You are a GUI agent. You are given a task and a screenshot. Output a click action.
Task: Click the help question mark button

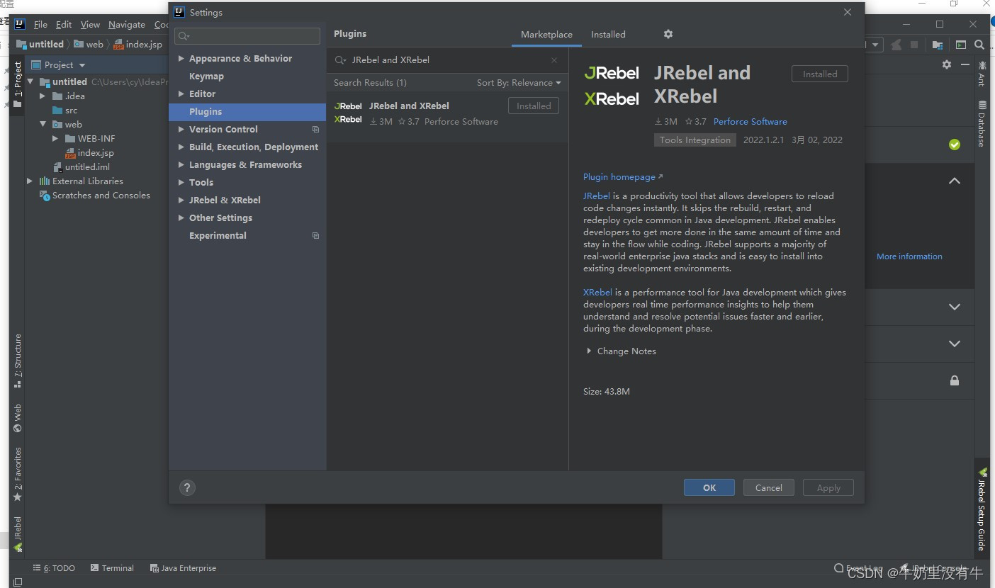[x=187, y=487]
